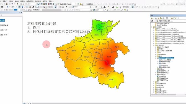Click the blue color swatch in third toolbar

pos(15,10)
